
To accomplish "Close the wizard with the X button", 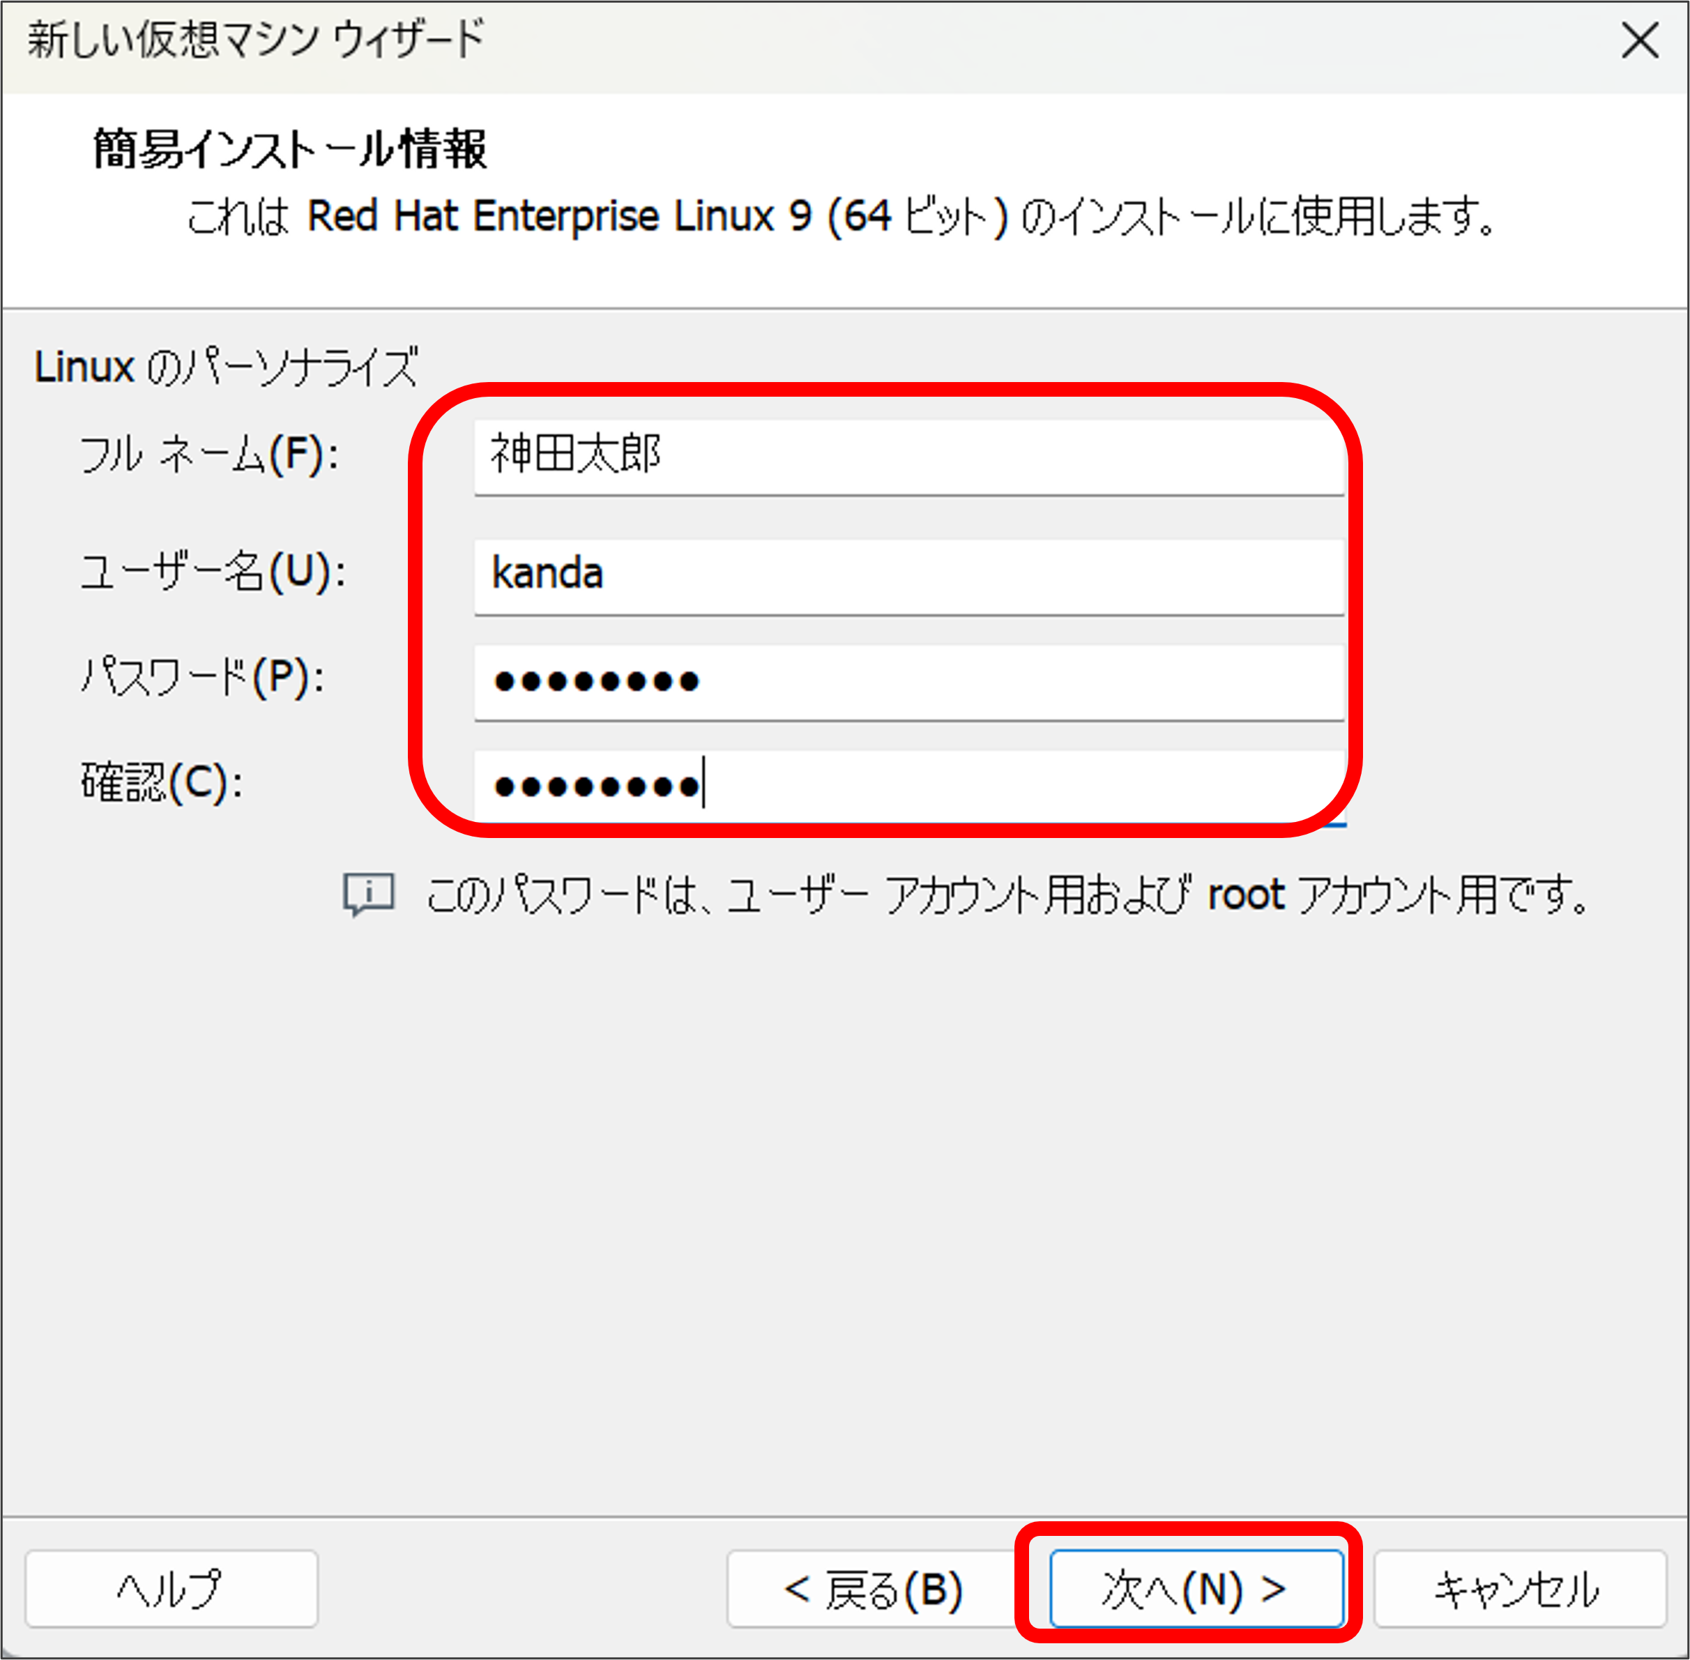I will pyautogui.click(x=1639, y=41).
